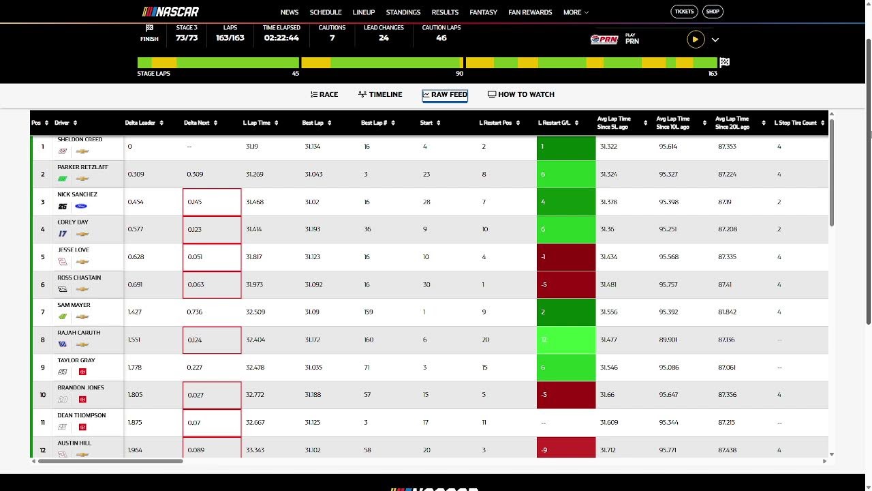Click Corey Day's car number 17 icon
Screen dimensions: 872x491
(63, 234)
